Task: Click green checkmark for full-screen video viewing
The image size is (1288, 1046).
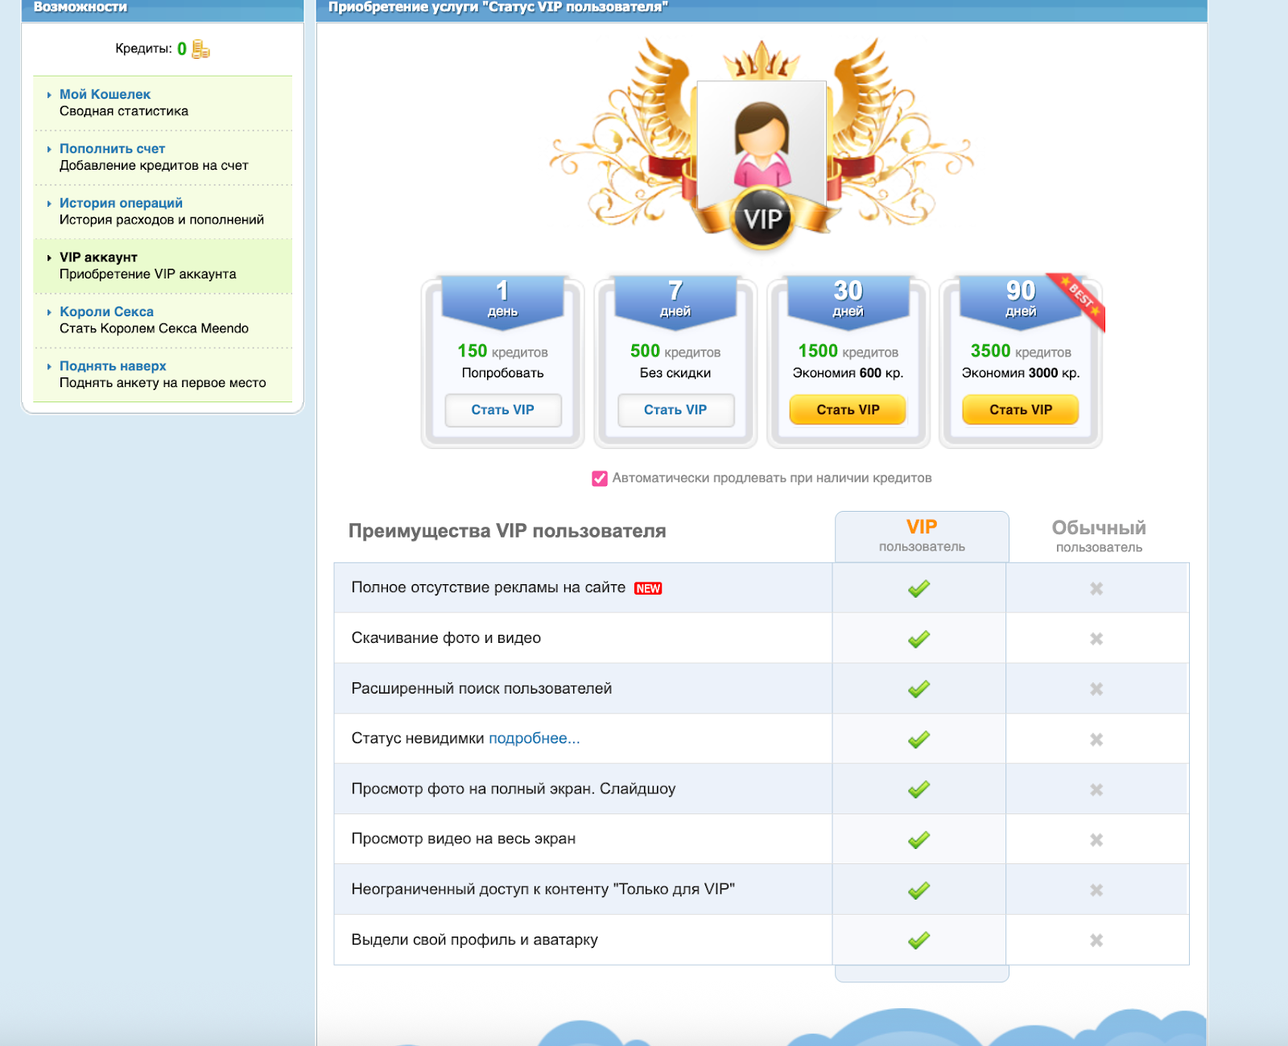Action: tap(919, 840)
